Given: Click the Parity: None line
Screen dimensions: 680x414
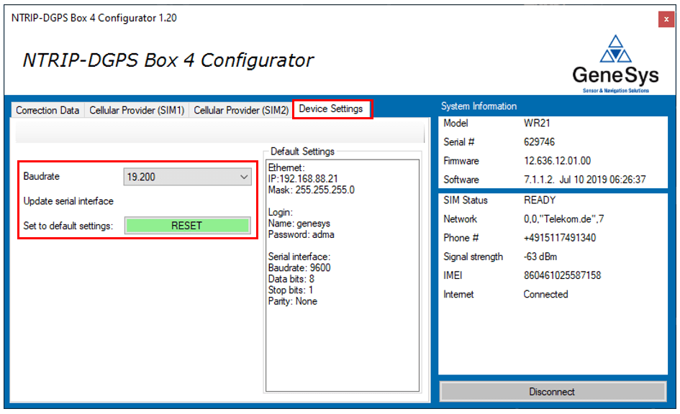Looking at the screenshot, I should point(292,301).
